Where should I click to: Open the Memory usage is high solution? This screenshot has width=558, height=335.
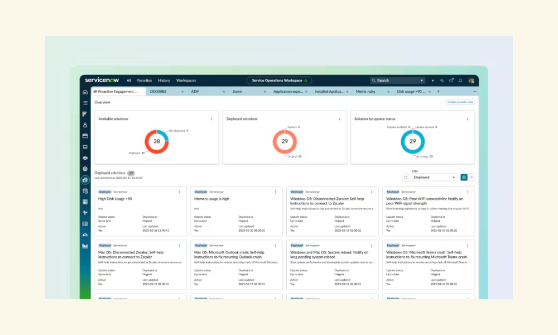[x=211, y=199]
